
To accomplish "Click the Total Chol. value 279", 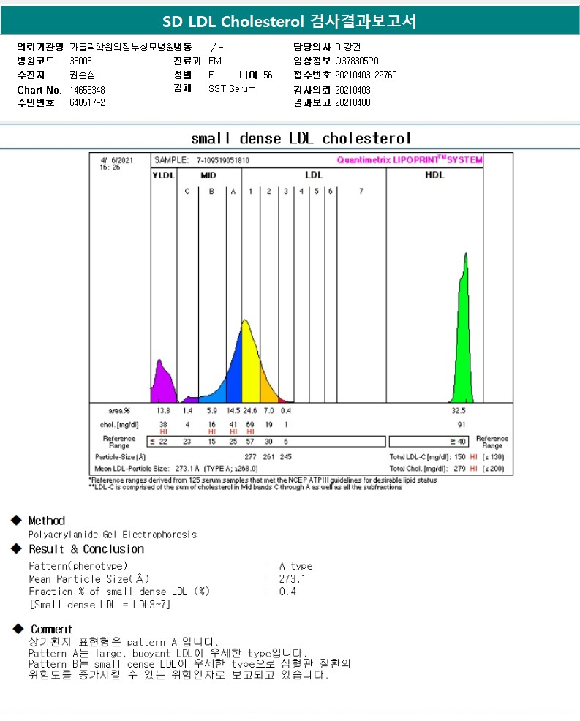I will pos(459,468).
